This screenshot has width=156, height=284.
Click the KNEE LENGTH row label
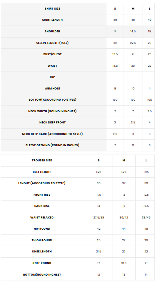[42, 252]
